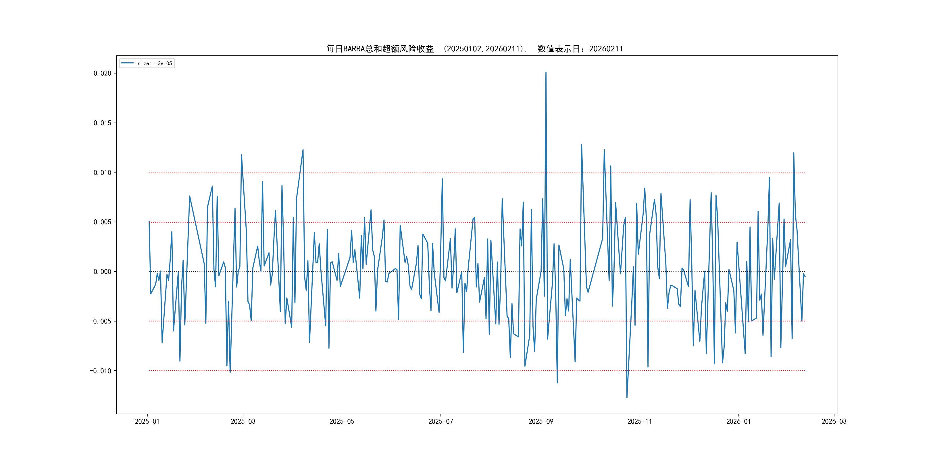Click the 0.010 y-axis tick label
Screen dimensions: 931x465
102,173
